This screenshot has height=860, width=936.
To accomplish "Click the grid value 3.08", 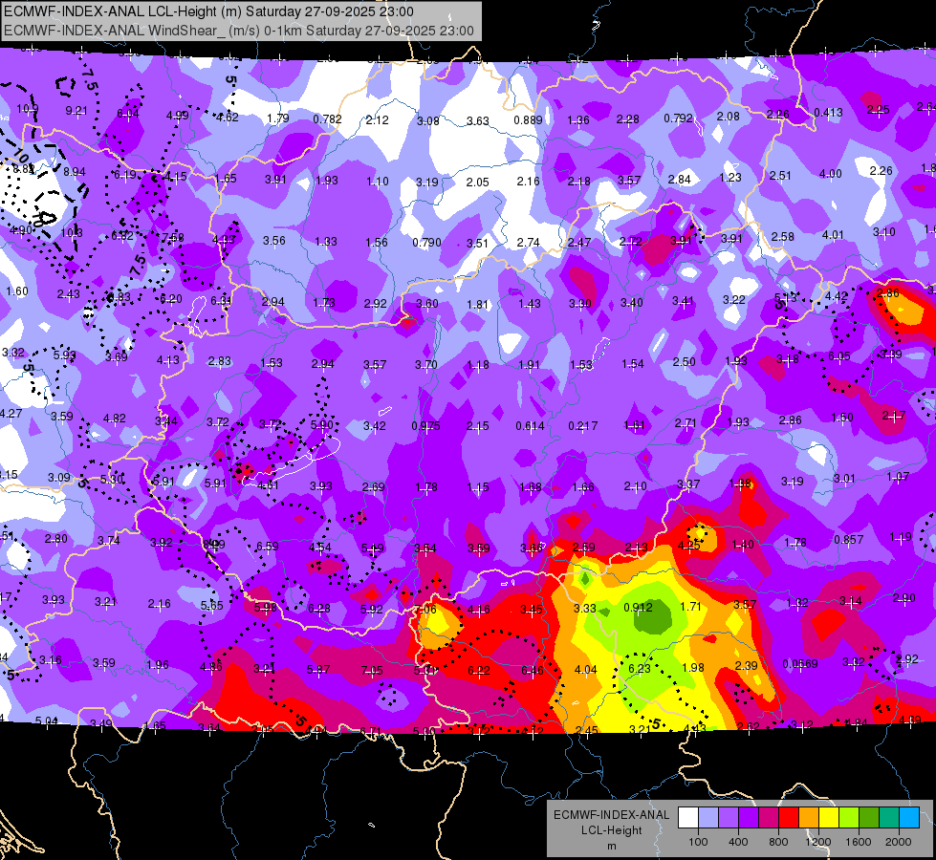I will (x=428, y=120).
